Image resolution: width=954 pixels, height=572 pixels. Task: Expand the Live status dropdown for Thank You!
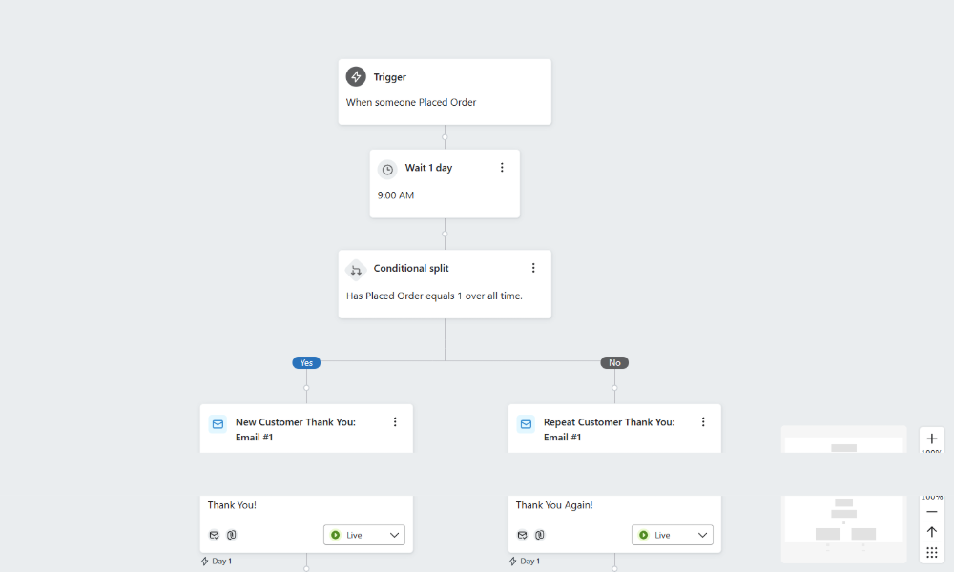(x=364, y=535)
